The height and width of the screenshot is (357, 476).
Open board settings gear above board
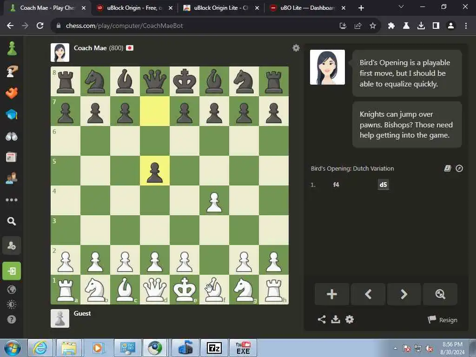pyautogui.click(x=296, y=48)
